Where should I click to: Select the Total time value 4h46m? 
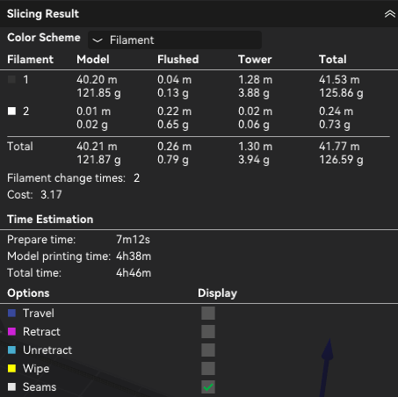[134, 273]
